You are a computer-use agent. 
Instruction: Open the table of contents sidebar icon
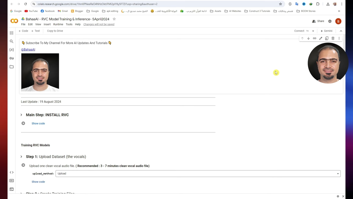click(12, 33)
